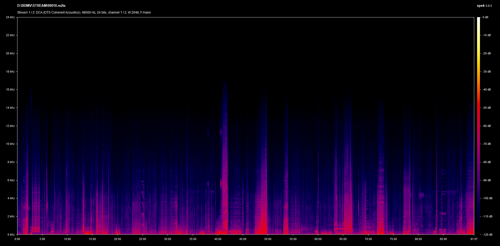
Task: Click the 16 kHz frequency axis label
Action: point(10,89)
